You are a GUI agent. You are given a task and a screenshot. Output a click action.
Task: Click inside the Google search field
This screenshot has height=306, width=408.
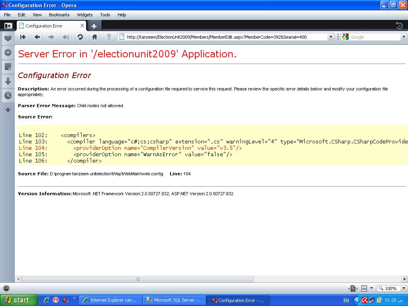(x=375, y=37)
